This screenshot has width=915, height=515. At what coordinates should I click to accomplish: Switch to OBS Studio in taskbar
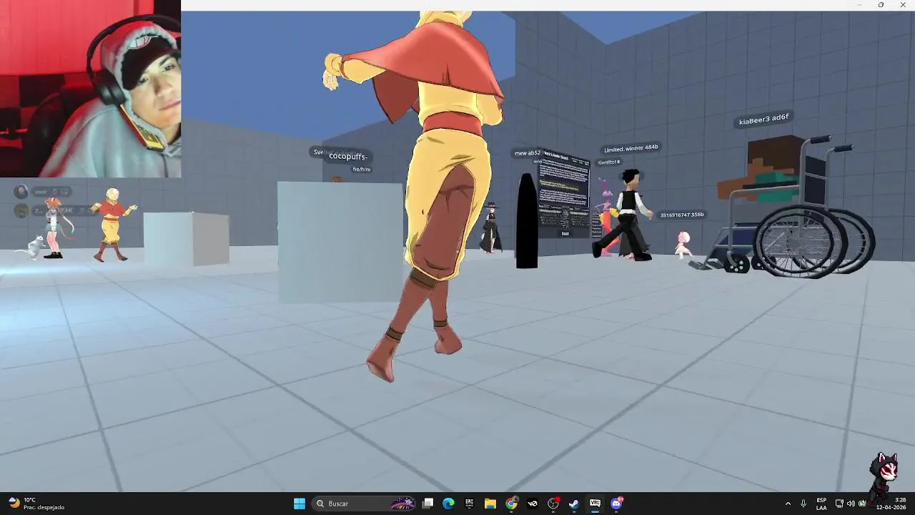[x=553, y=504]
